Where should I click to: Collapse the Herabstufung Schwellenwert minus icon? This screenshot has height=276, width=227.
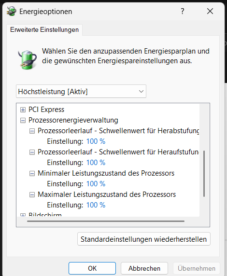click(x=32, y=131)
